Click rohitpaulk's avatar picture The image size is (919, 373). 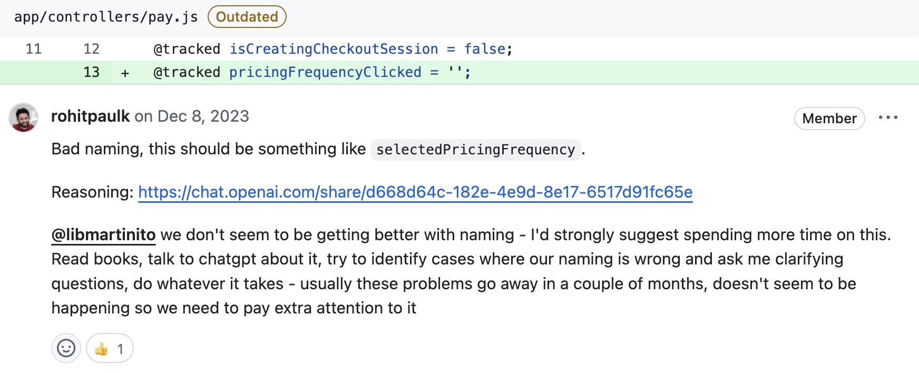(24, 117)
